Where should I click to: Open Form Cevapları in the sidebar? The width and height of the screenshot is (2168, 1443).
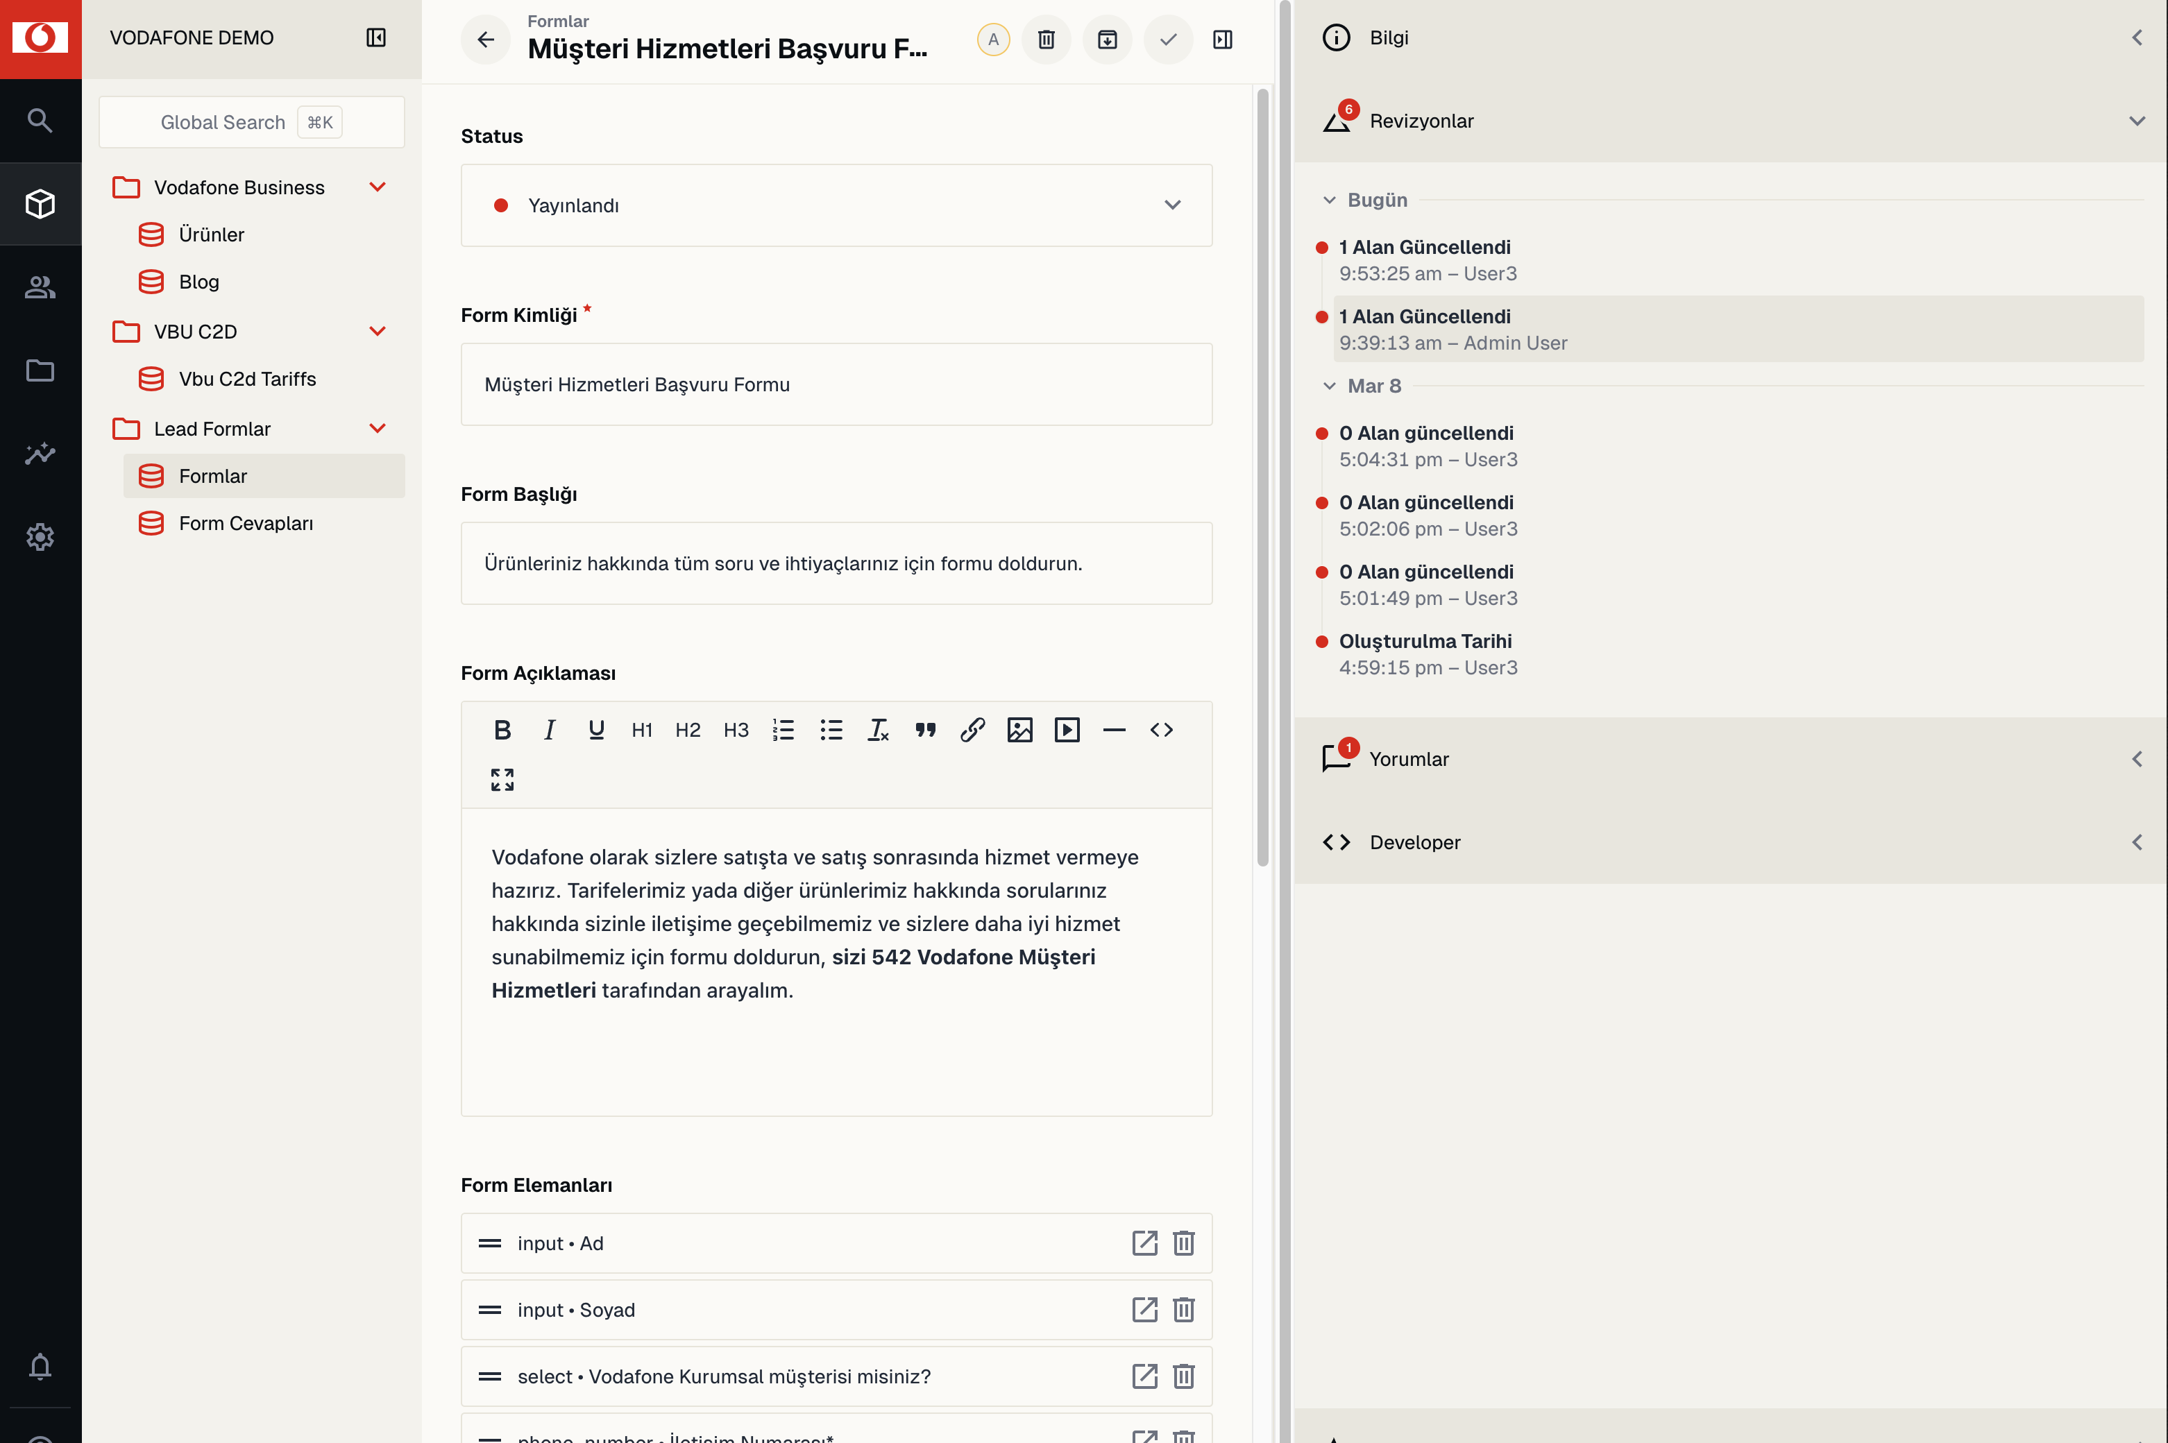click(x=246, y=522)
